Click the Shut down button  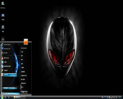tap(23, 92)
